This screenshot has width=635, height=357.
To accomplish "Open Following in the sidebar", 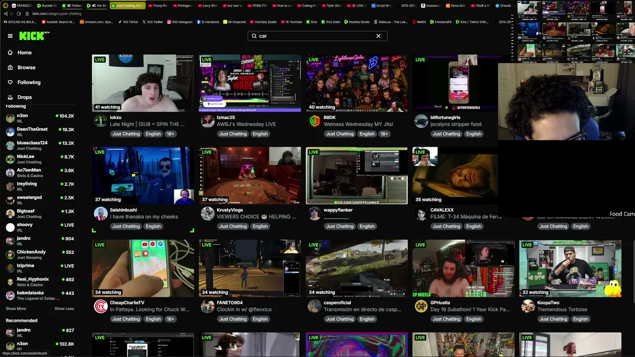I will (x=29, y=82).
